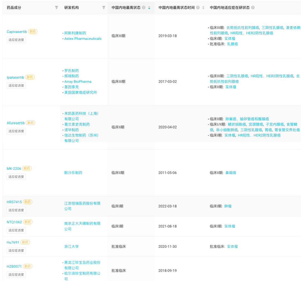Open the 研发机构 column filter
Image resolution: width=301 pixels, height=281 pixels.
104,8
